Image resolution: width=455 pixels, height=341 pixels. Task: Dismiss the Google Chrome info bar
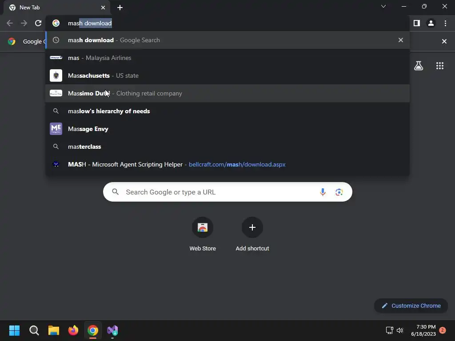coord(444,41)
